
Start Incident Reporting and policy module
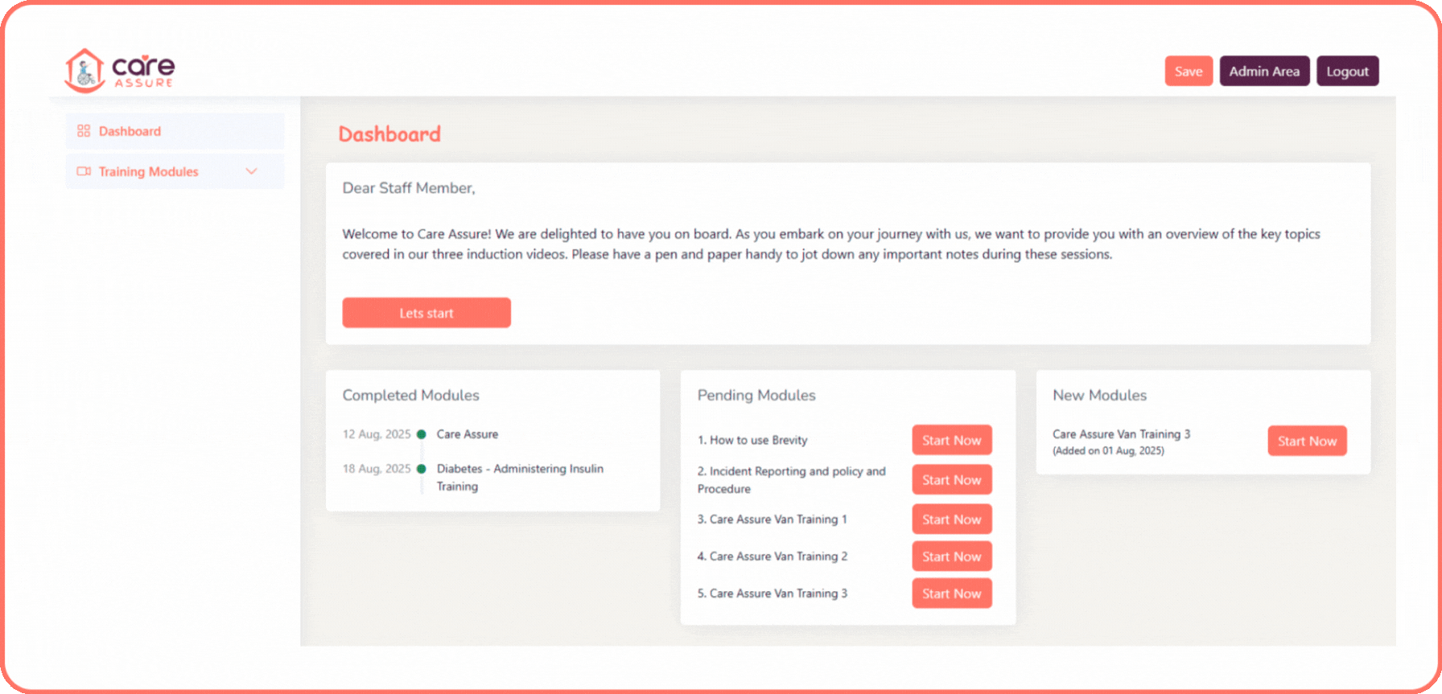tap(952, 480)
